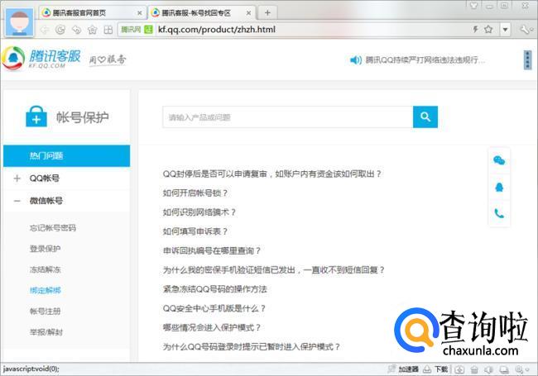
Task: Click the green site certificate icon
Action: click(x=148, y=30)
